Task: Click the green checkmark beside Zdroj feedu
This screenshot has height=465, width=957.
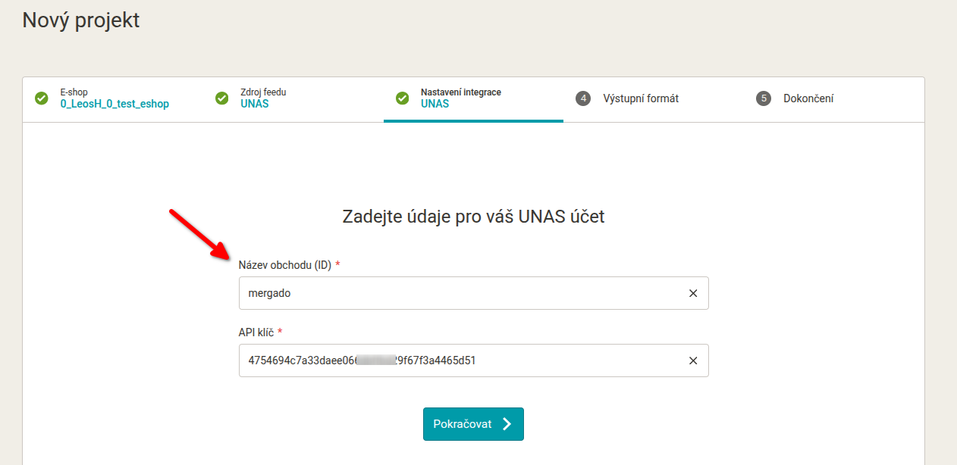Action: [x=222, y=98]
